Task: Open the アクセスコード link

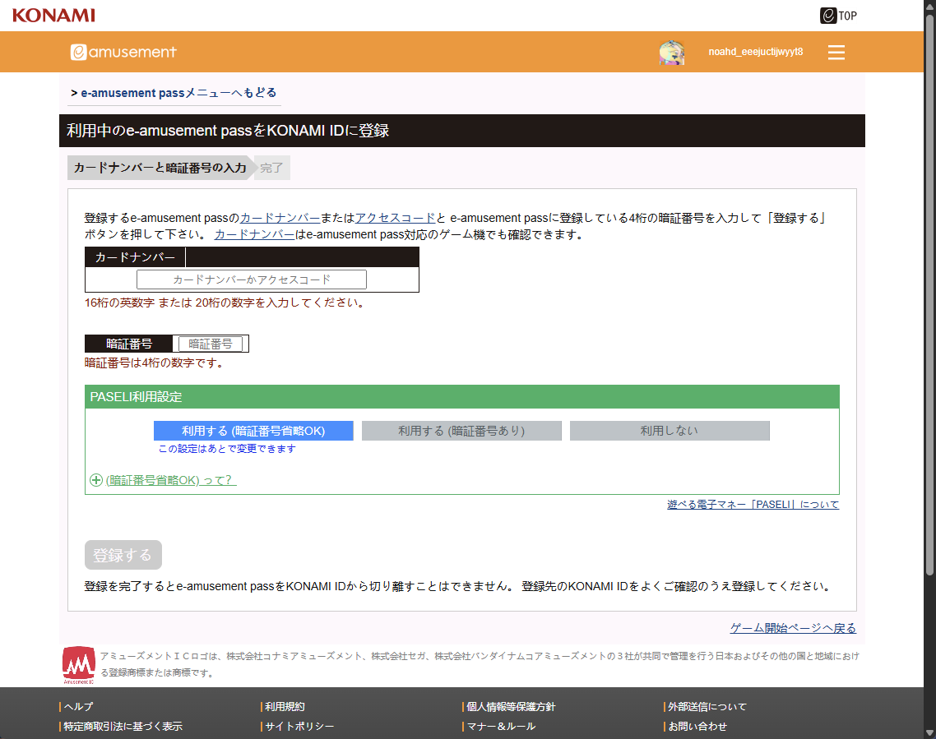Action: (395, 218)
